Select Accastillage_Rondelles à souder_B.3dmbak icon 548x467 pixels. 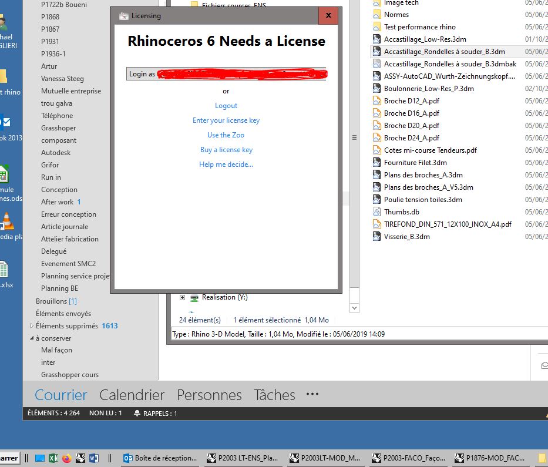coord(376,63)
